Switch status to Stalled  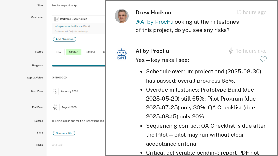point(90,52)
